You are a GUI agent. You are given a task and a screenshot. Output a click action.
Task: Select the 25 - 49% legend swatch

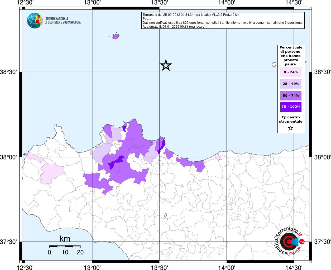291,84
